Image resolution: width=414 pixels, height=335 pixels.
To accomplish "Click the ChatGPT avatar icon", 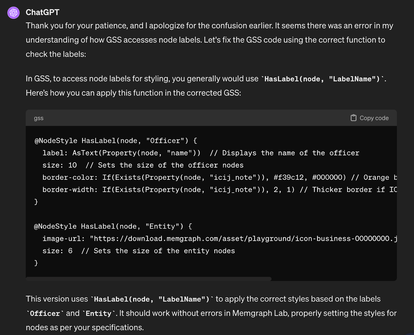I will pyautogui.click(x=13, y=12).
